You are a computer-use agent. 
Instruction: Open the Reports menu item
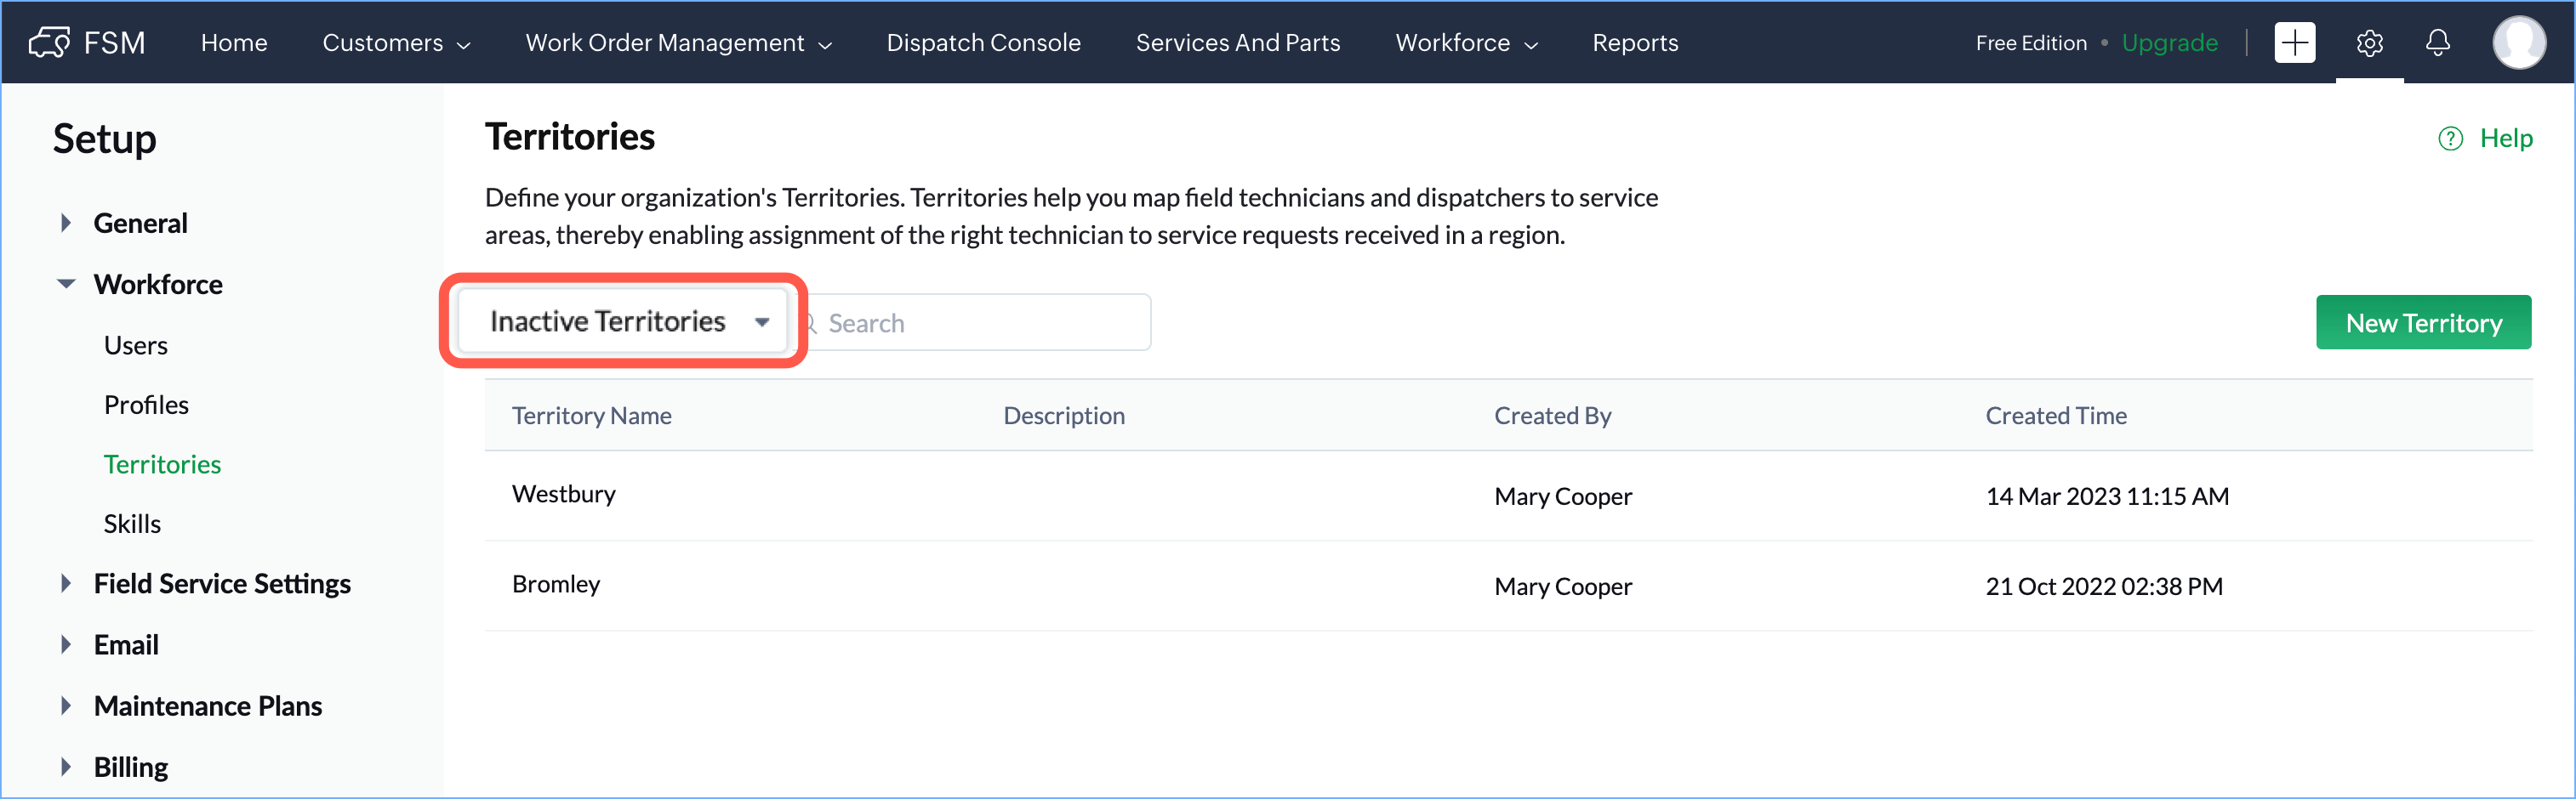(x=1634, y=43)
